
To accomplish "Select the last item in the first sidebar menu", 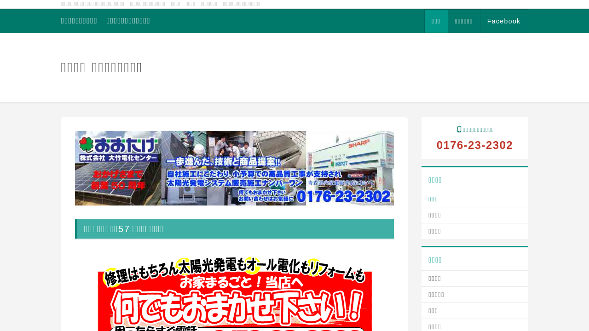I will point(434,231).
